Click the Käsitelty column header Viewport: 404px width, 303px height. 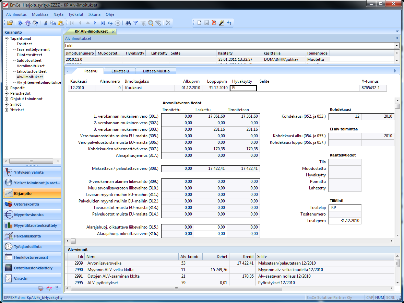tap(239, 53)
